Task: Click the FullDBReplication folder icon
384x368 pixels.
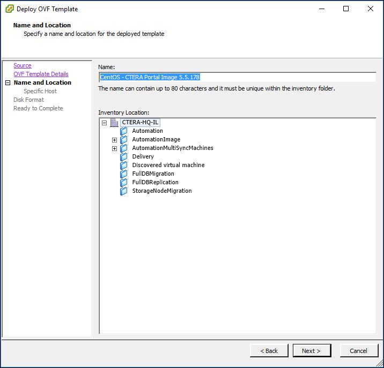Action: coord(124,183)
